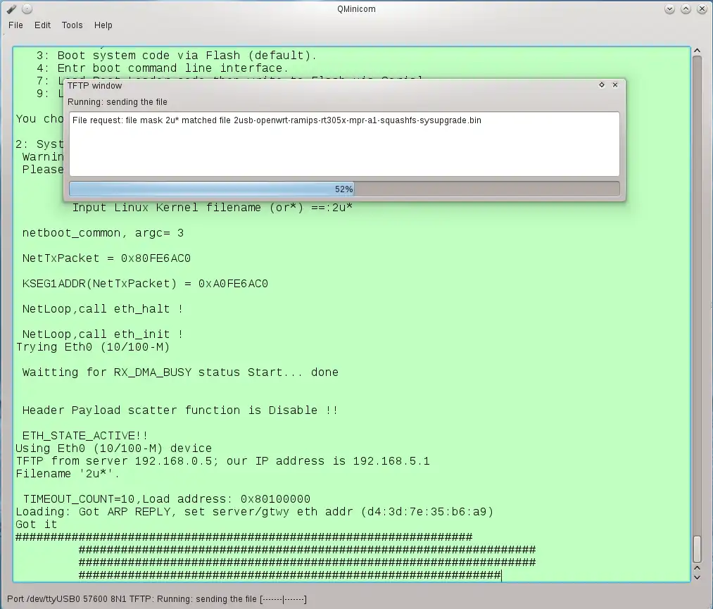
Task: Click 'Port /dev/ttyUSB0 57600 8N1' in status bar
Action: click(66, 599)
